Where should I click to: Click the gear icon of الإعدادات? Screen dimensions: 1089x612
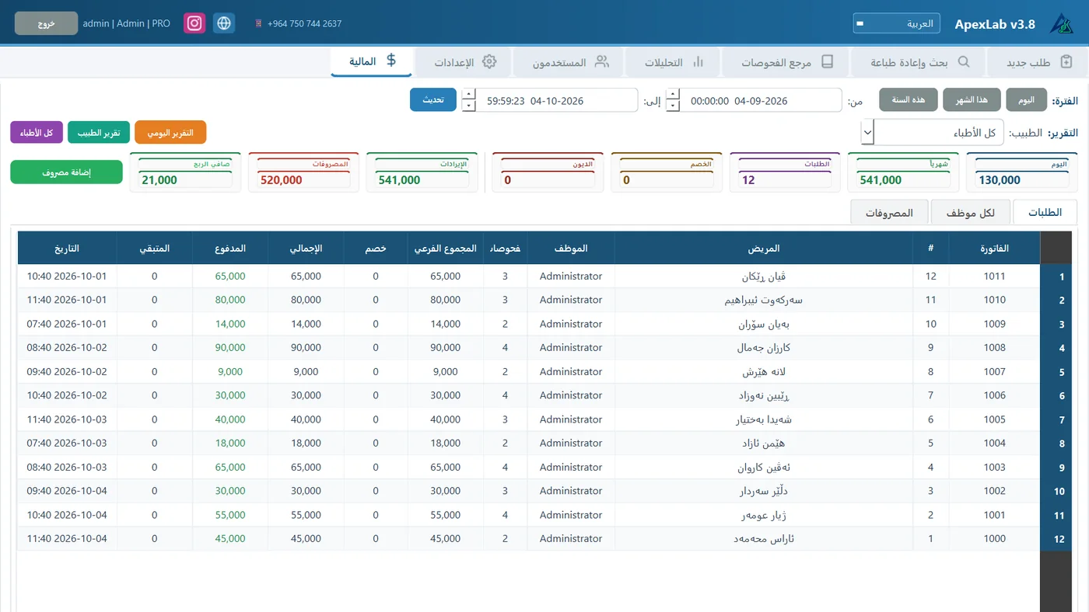489,61
